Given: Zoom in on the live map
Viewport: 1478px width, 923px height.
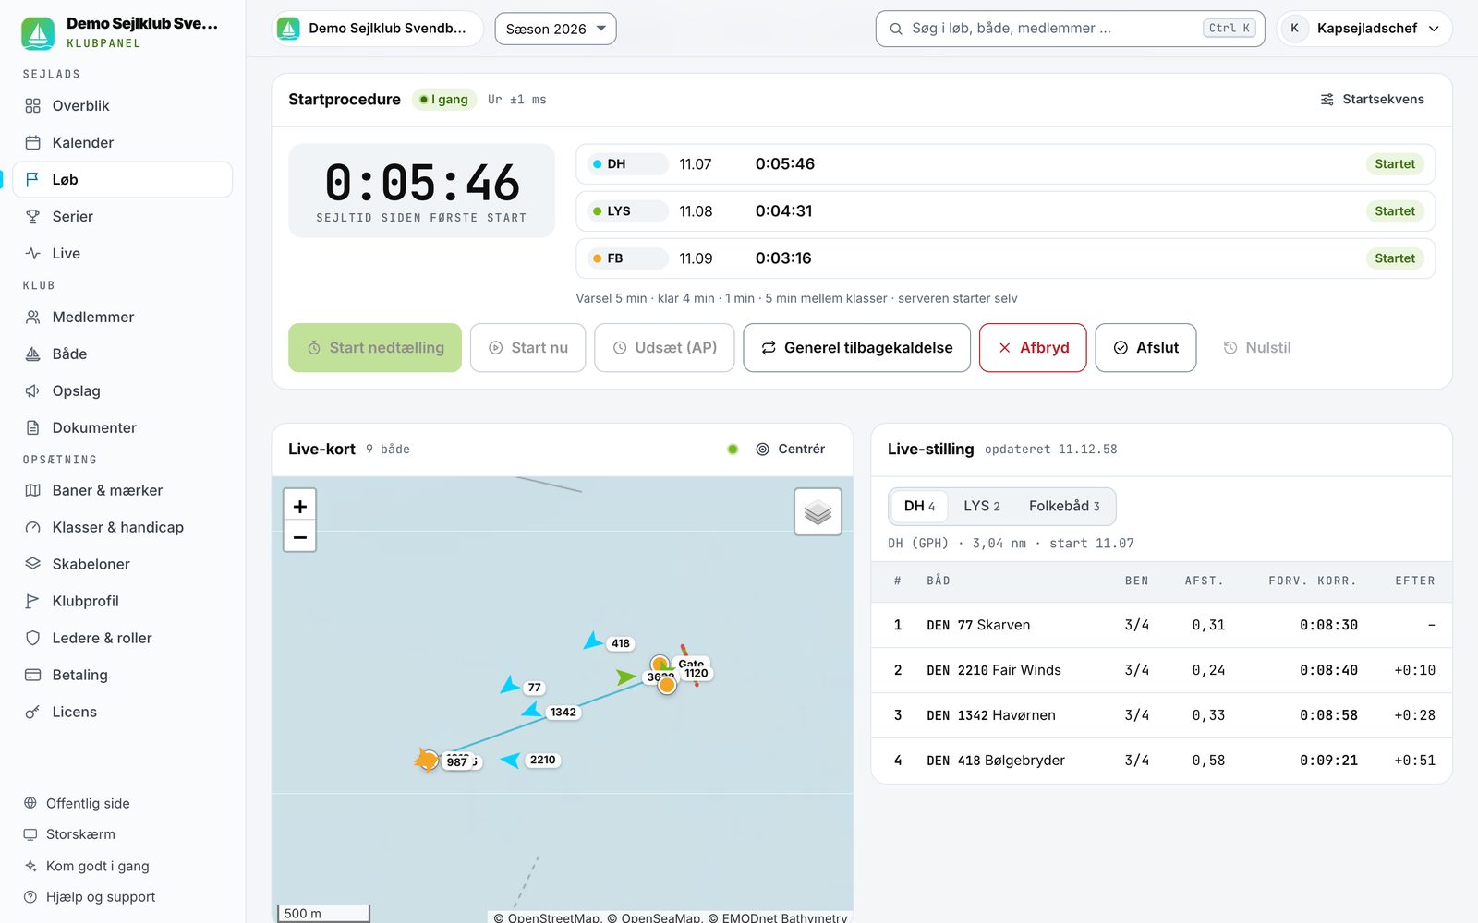Looking at the screenshot, I should pyautogui.click(x=299, y=506).
